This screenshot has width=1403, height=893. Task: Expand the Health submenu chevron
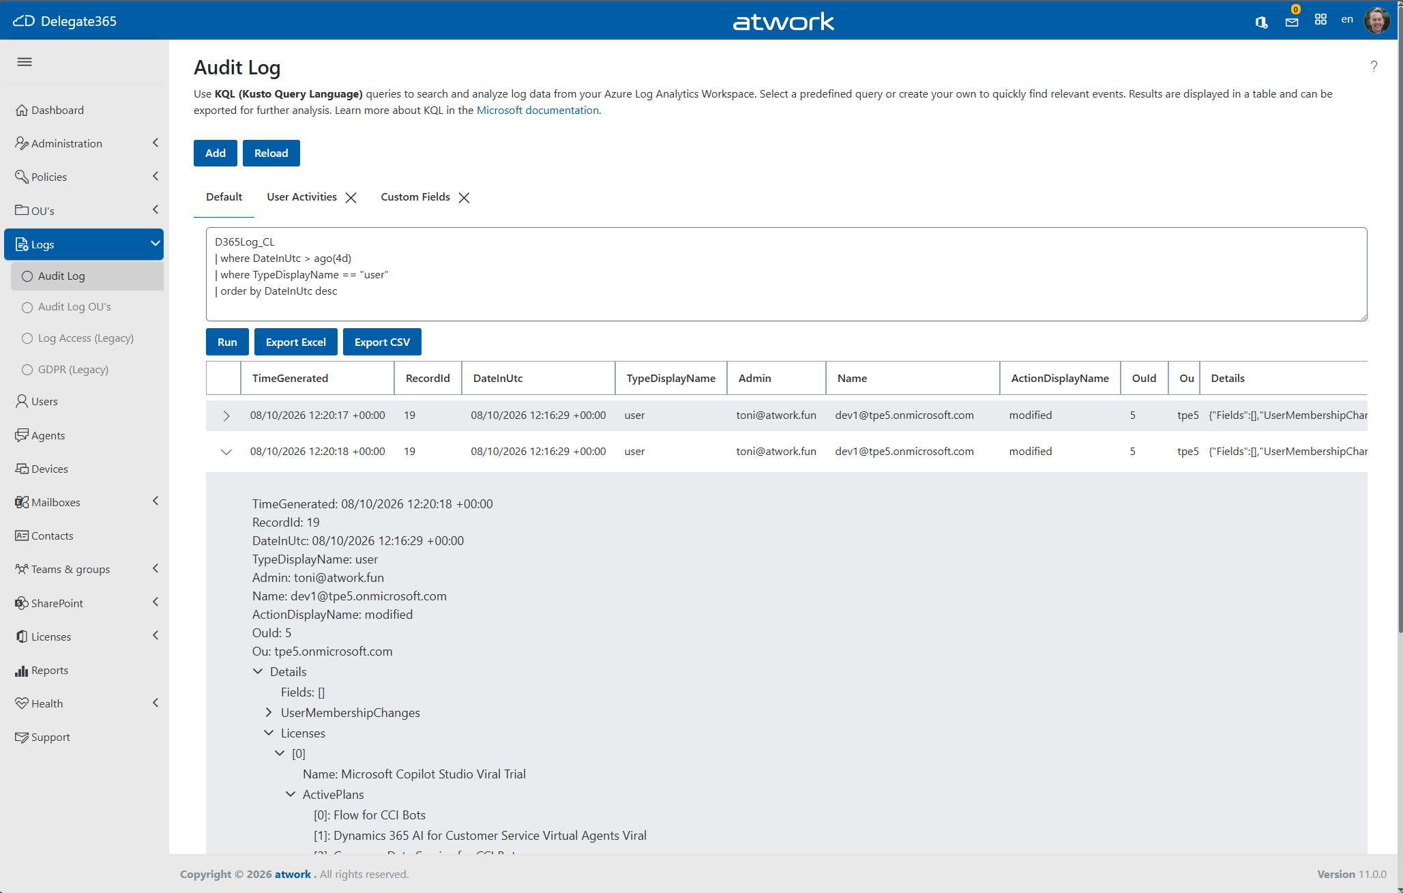156,703
